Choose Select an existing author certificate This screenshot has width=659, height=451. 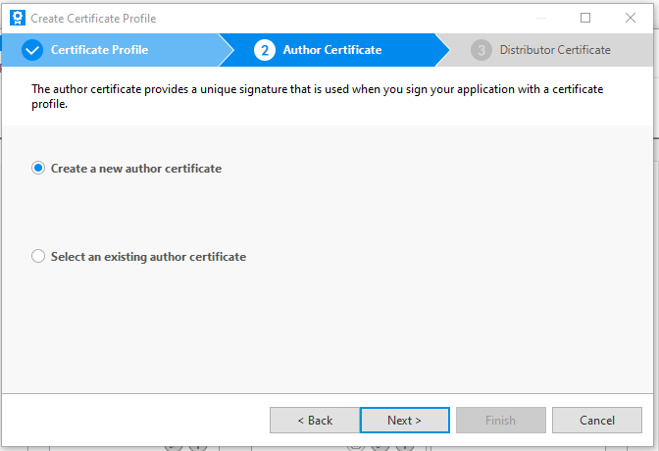click(138, 257)
